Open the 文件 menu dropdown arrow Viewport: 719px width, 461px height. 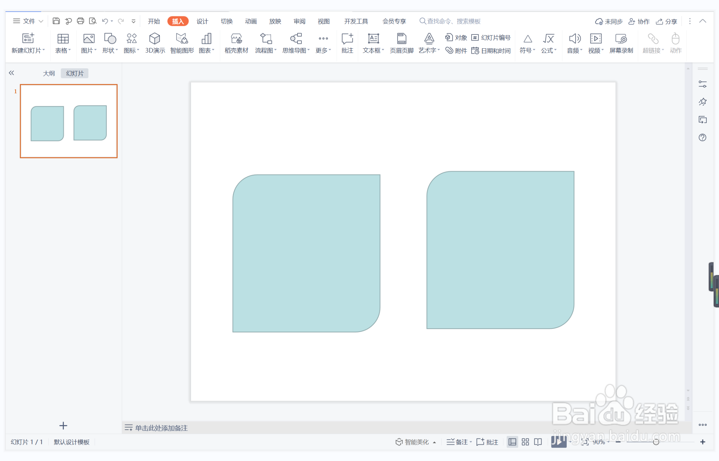(x=41, y=21)
